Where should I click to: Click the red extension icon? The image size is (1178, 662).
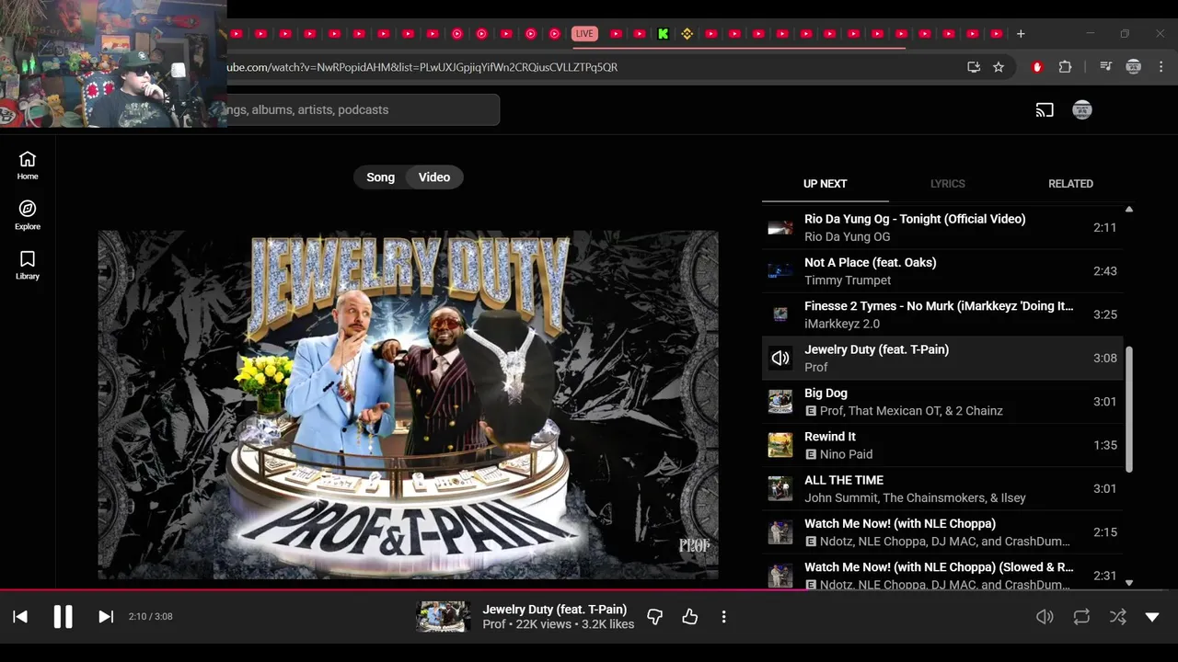tap(1037, 67)
